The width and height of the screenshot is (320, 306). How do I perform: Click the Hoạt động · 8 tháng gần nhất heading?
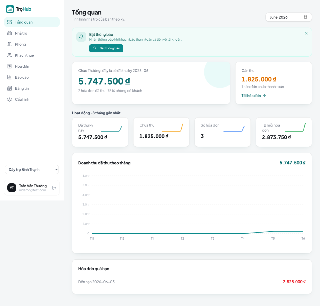[96, 113]
